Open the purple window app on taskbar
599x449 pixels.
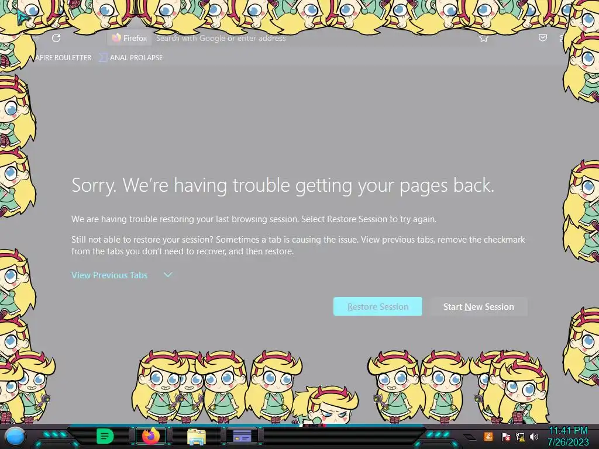(242, 436)
